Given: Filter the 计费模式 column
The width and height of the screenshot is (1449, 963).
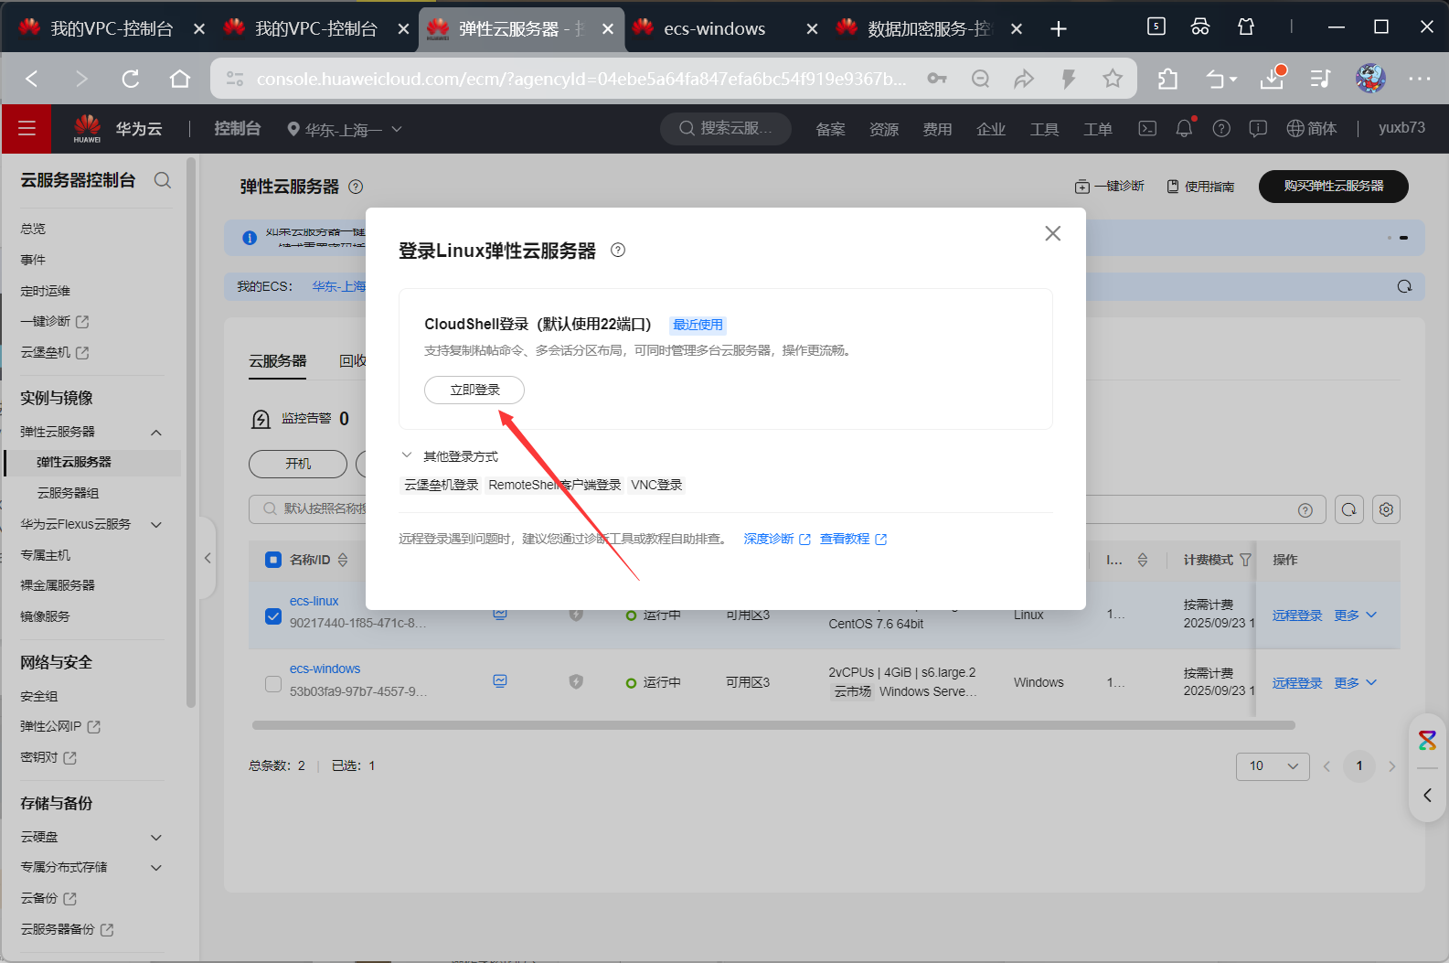Looking at the screenshot, I should (x=1245, y=560).
